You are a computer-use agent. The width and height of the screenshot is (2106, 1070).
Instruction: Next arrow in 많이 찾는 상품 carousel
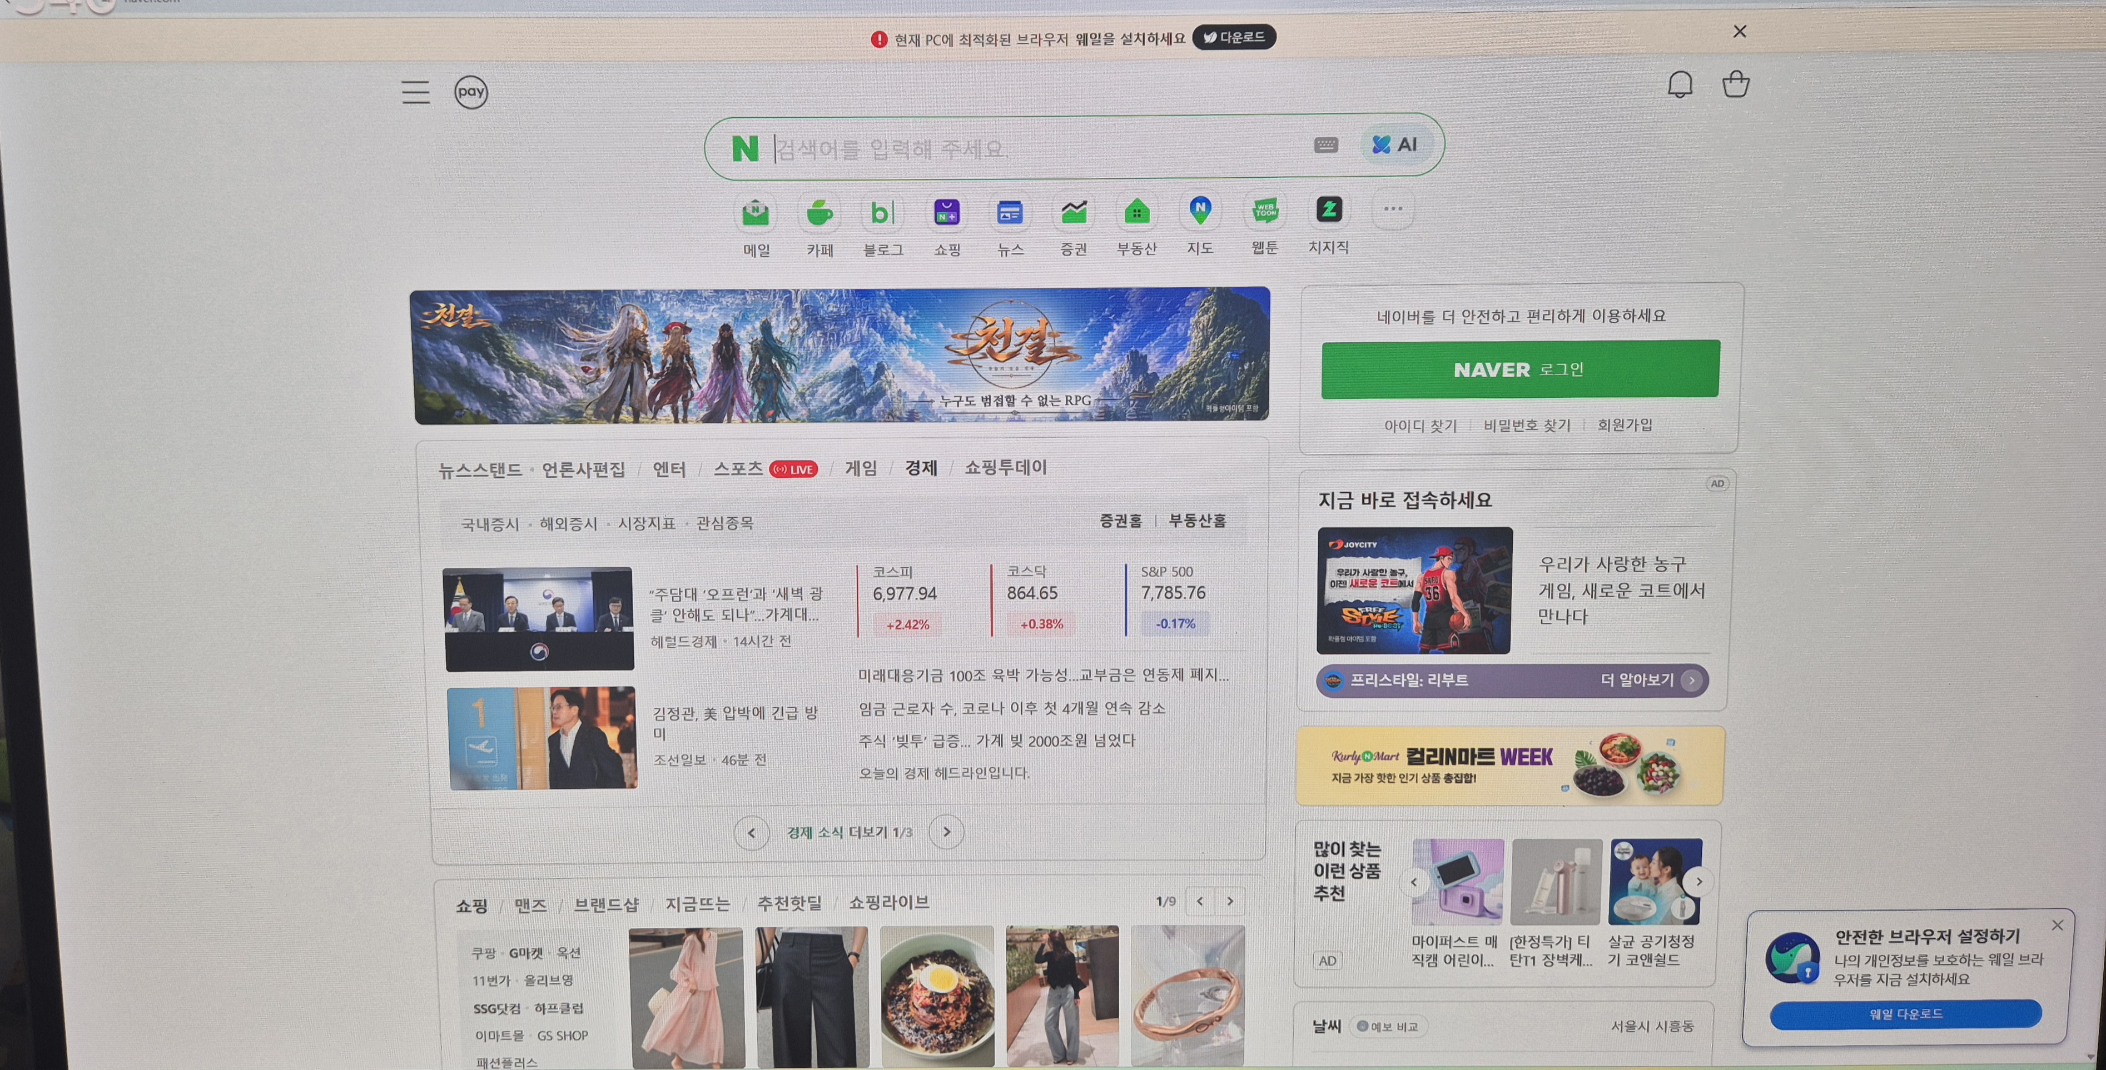tap(1698, 881)
